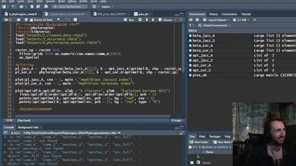
Task: Click the Name column header in Files
Action: (x=210, y=152)
